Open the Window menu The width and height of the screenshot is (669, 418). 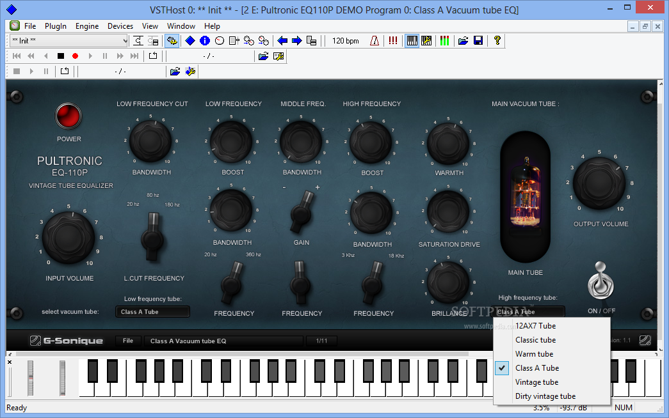tap(181, 26)
